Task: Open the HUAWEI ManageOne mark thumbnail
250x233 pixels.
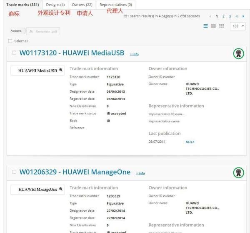Action: coord(37,190)
